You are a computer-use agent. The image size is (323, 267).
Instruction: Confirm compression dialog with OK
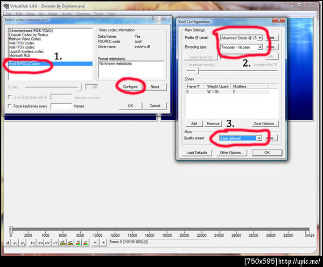[x=130, y=106]
